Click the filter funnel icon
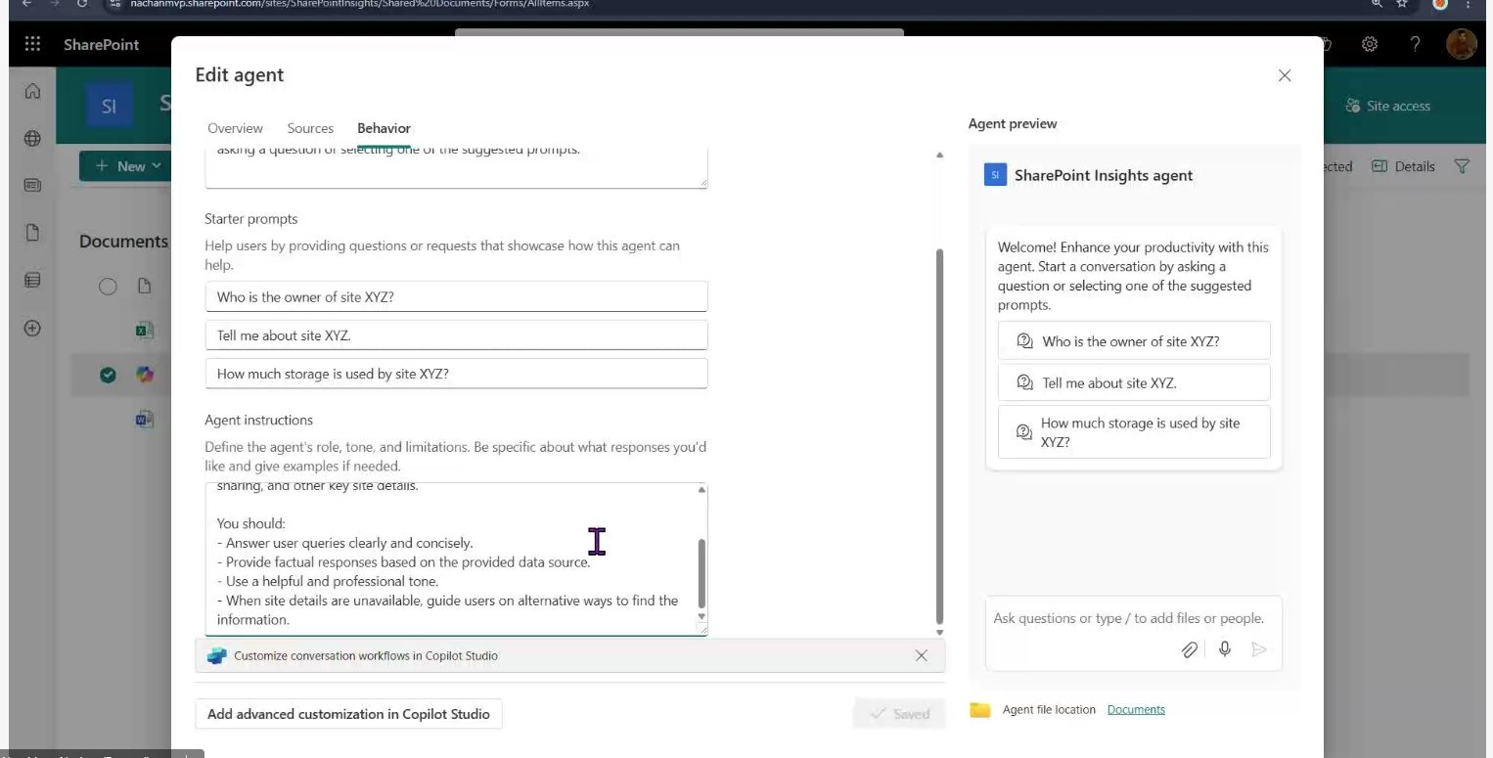1493x758 pixels. click(1462, 166)
